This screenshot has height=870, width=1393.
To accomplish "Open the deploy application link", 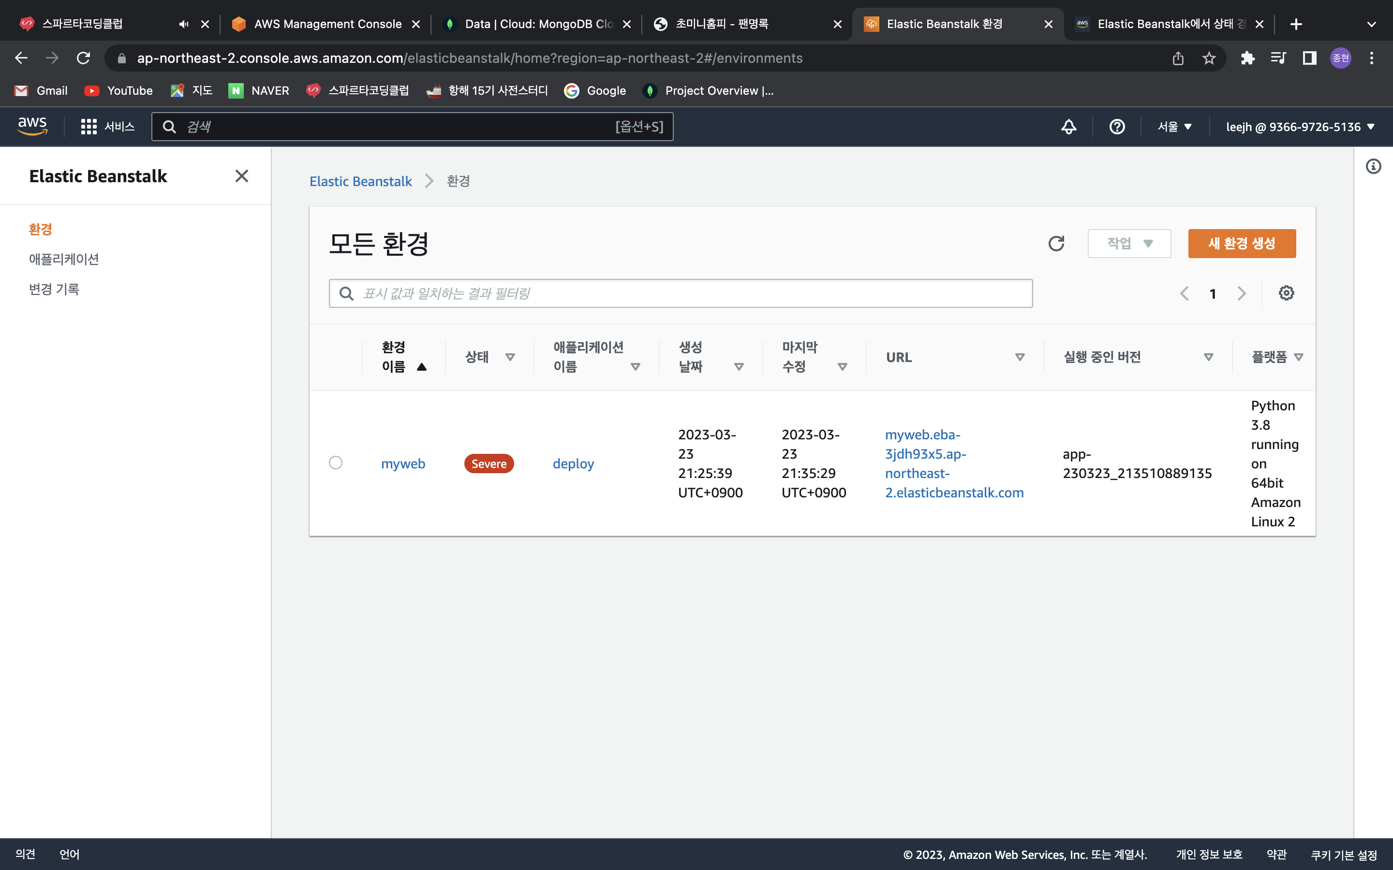I will point(573,464).
